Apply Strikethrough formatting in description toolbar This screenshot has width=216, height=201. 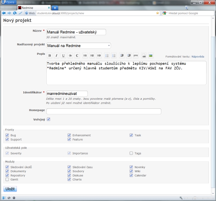[x=70, y=56]
